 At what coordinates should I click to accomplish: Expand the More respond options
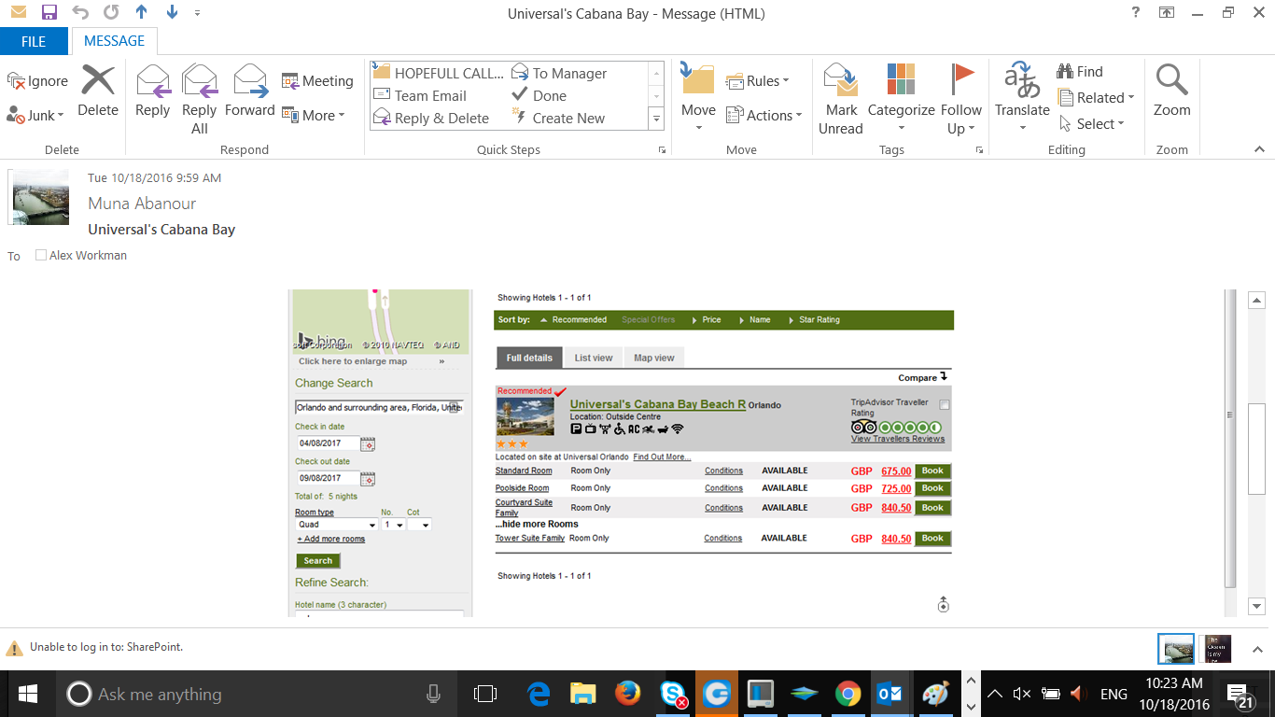pyautogui.click(x=314, y=116)
